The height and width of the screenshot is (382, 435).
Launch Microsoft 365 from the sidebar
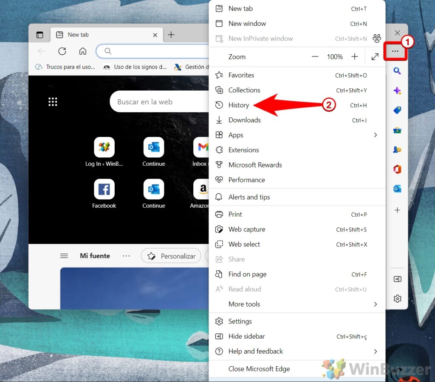coord(397,169)
